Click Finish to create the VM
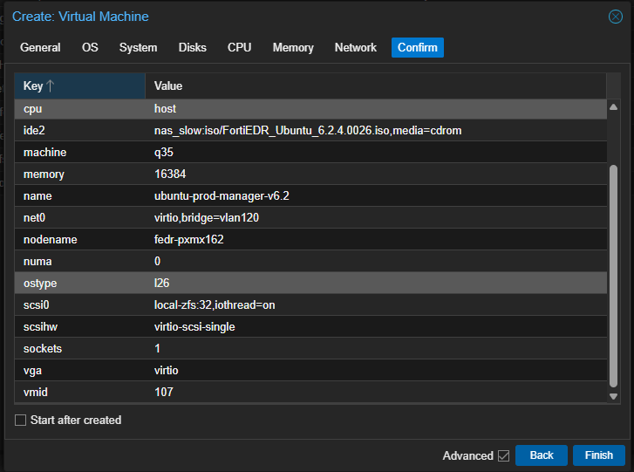Viewport: 634px width, 472px height. coord(598,455)
